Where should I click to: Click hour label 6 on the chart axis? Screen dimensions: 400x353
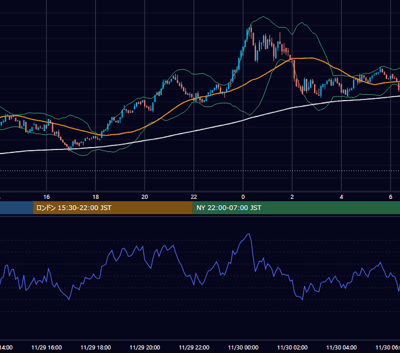click(391, 197)
